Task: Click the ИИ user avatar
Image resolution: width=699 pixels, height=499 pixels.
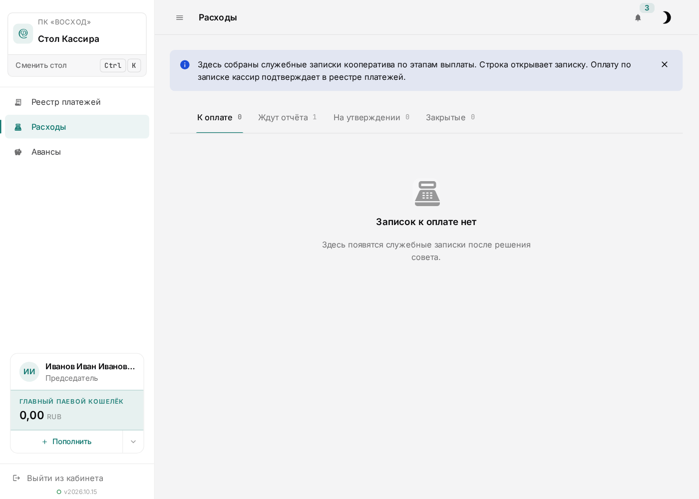Action: (x=29, y=372)
